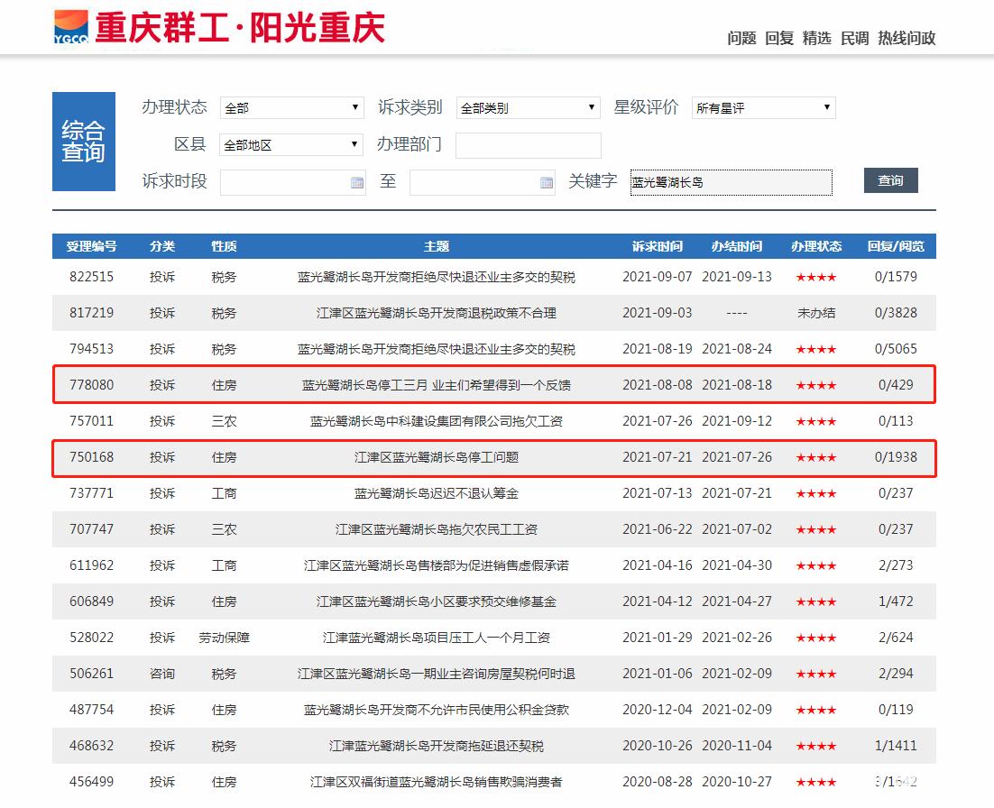Click date 2021-09-07 in first row
Image resolution: width=994 pixels, height=808 pixels.
[x=658, y=276]
